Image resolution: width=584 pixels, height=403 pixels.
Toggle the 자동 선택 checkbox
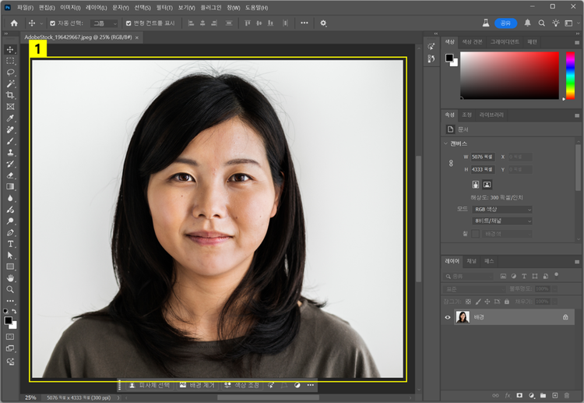(53, 23)
